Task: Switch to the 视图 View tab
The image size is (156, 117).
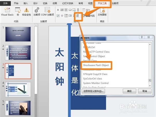Action: point(90,3)
